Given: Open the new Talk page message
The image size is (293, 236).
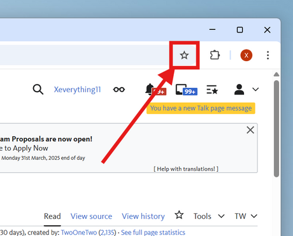Looking at the screenshot, I should pyautogui.click(x=201, y=108).
